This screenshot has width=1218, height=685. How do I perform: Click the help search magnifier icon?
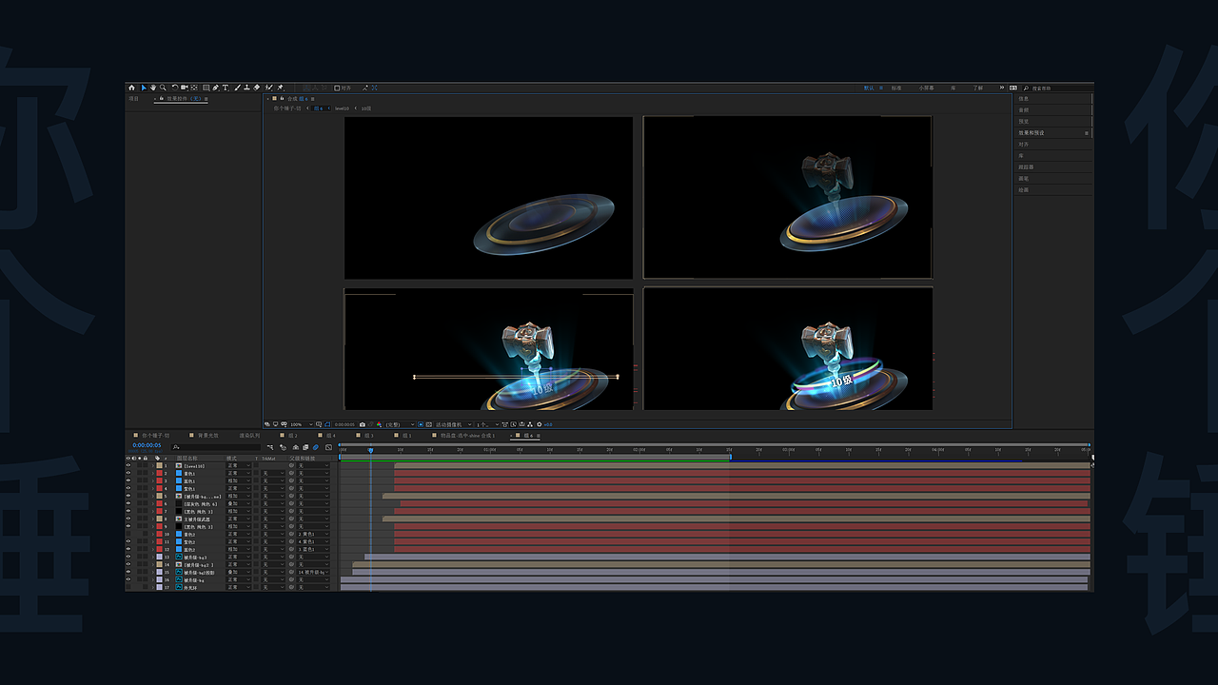click(x=1025, y=88)
